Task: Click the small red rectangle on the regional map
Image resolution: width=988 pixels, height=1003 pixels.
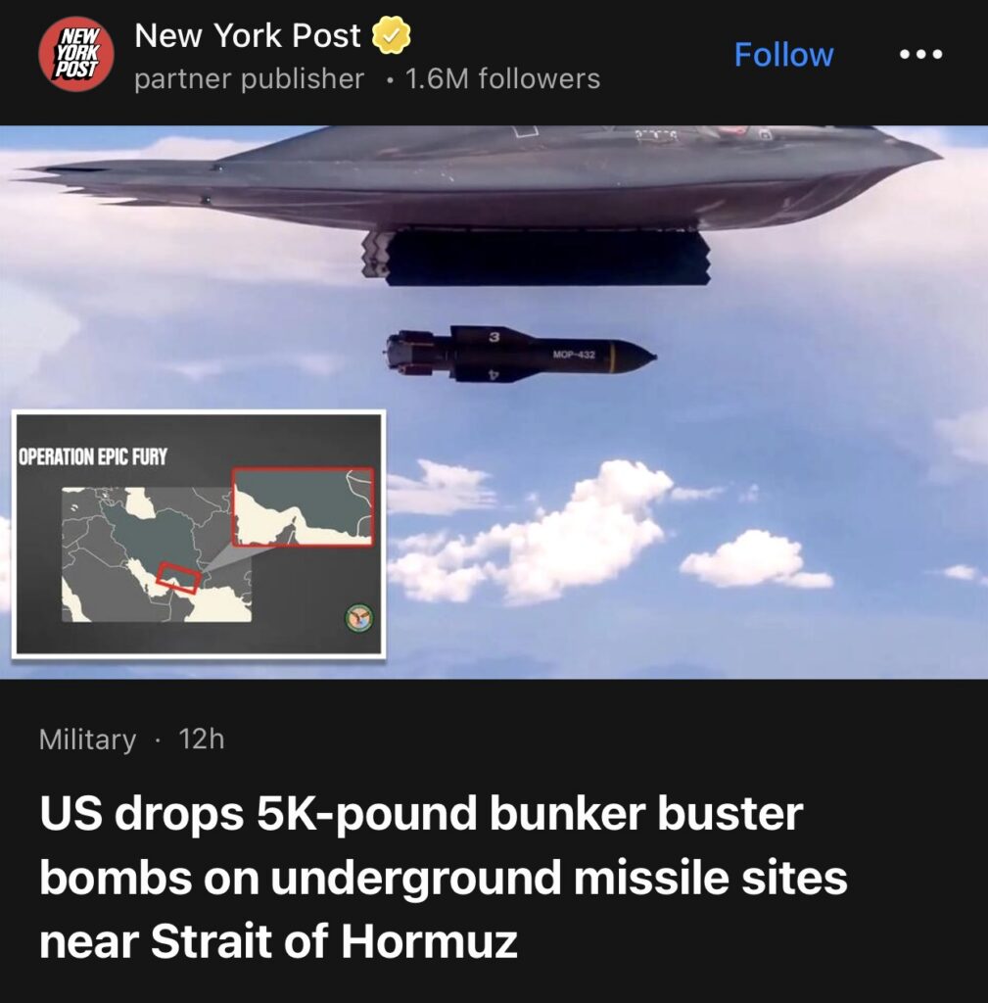Action: [x=178, y=578]
